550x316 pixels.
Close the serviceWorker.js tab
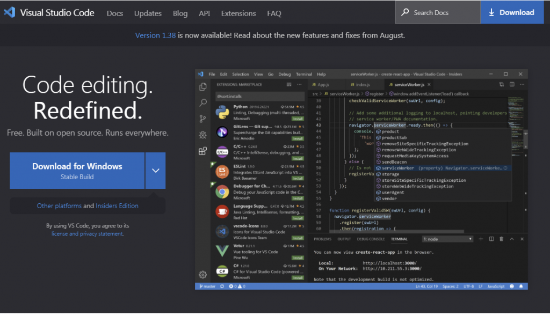429,84
